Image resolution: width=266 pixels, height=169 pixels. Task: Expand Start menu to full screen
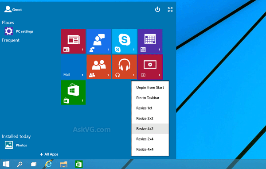point(170,9)
